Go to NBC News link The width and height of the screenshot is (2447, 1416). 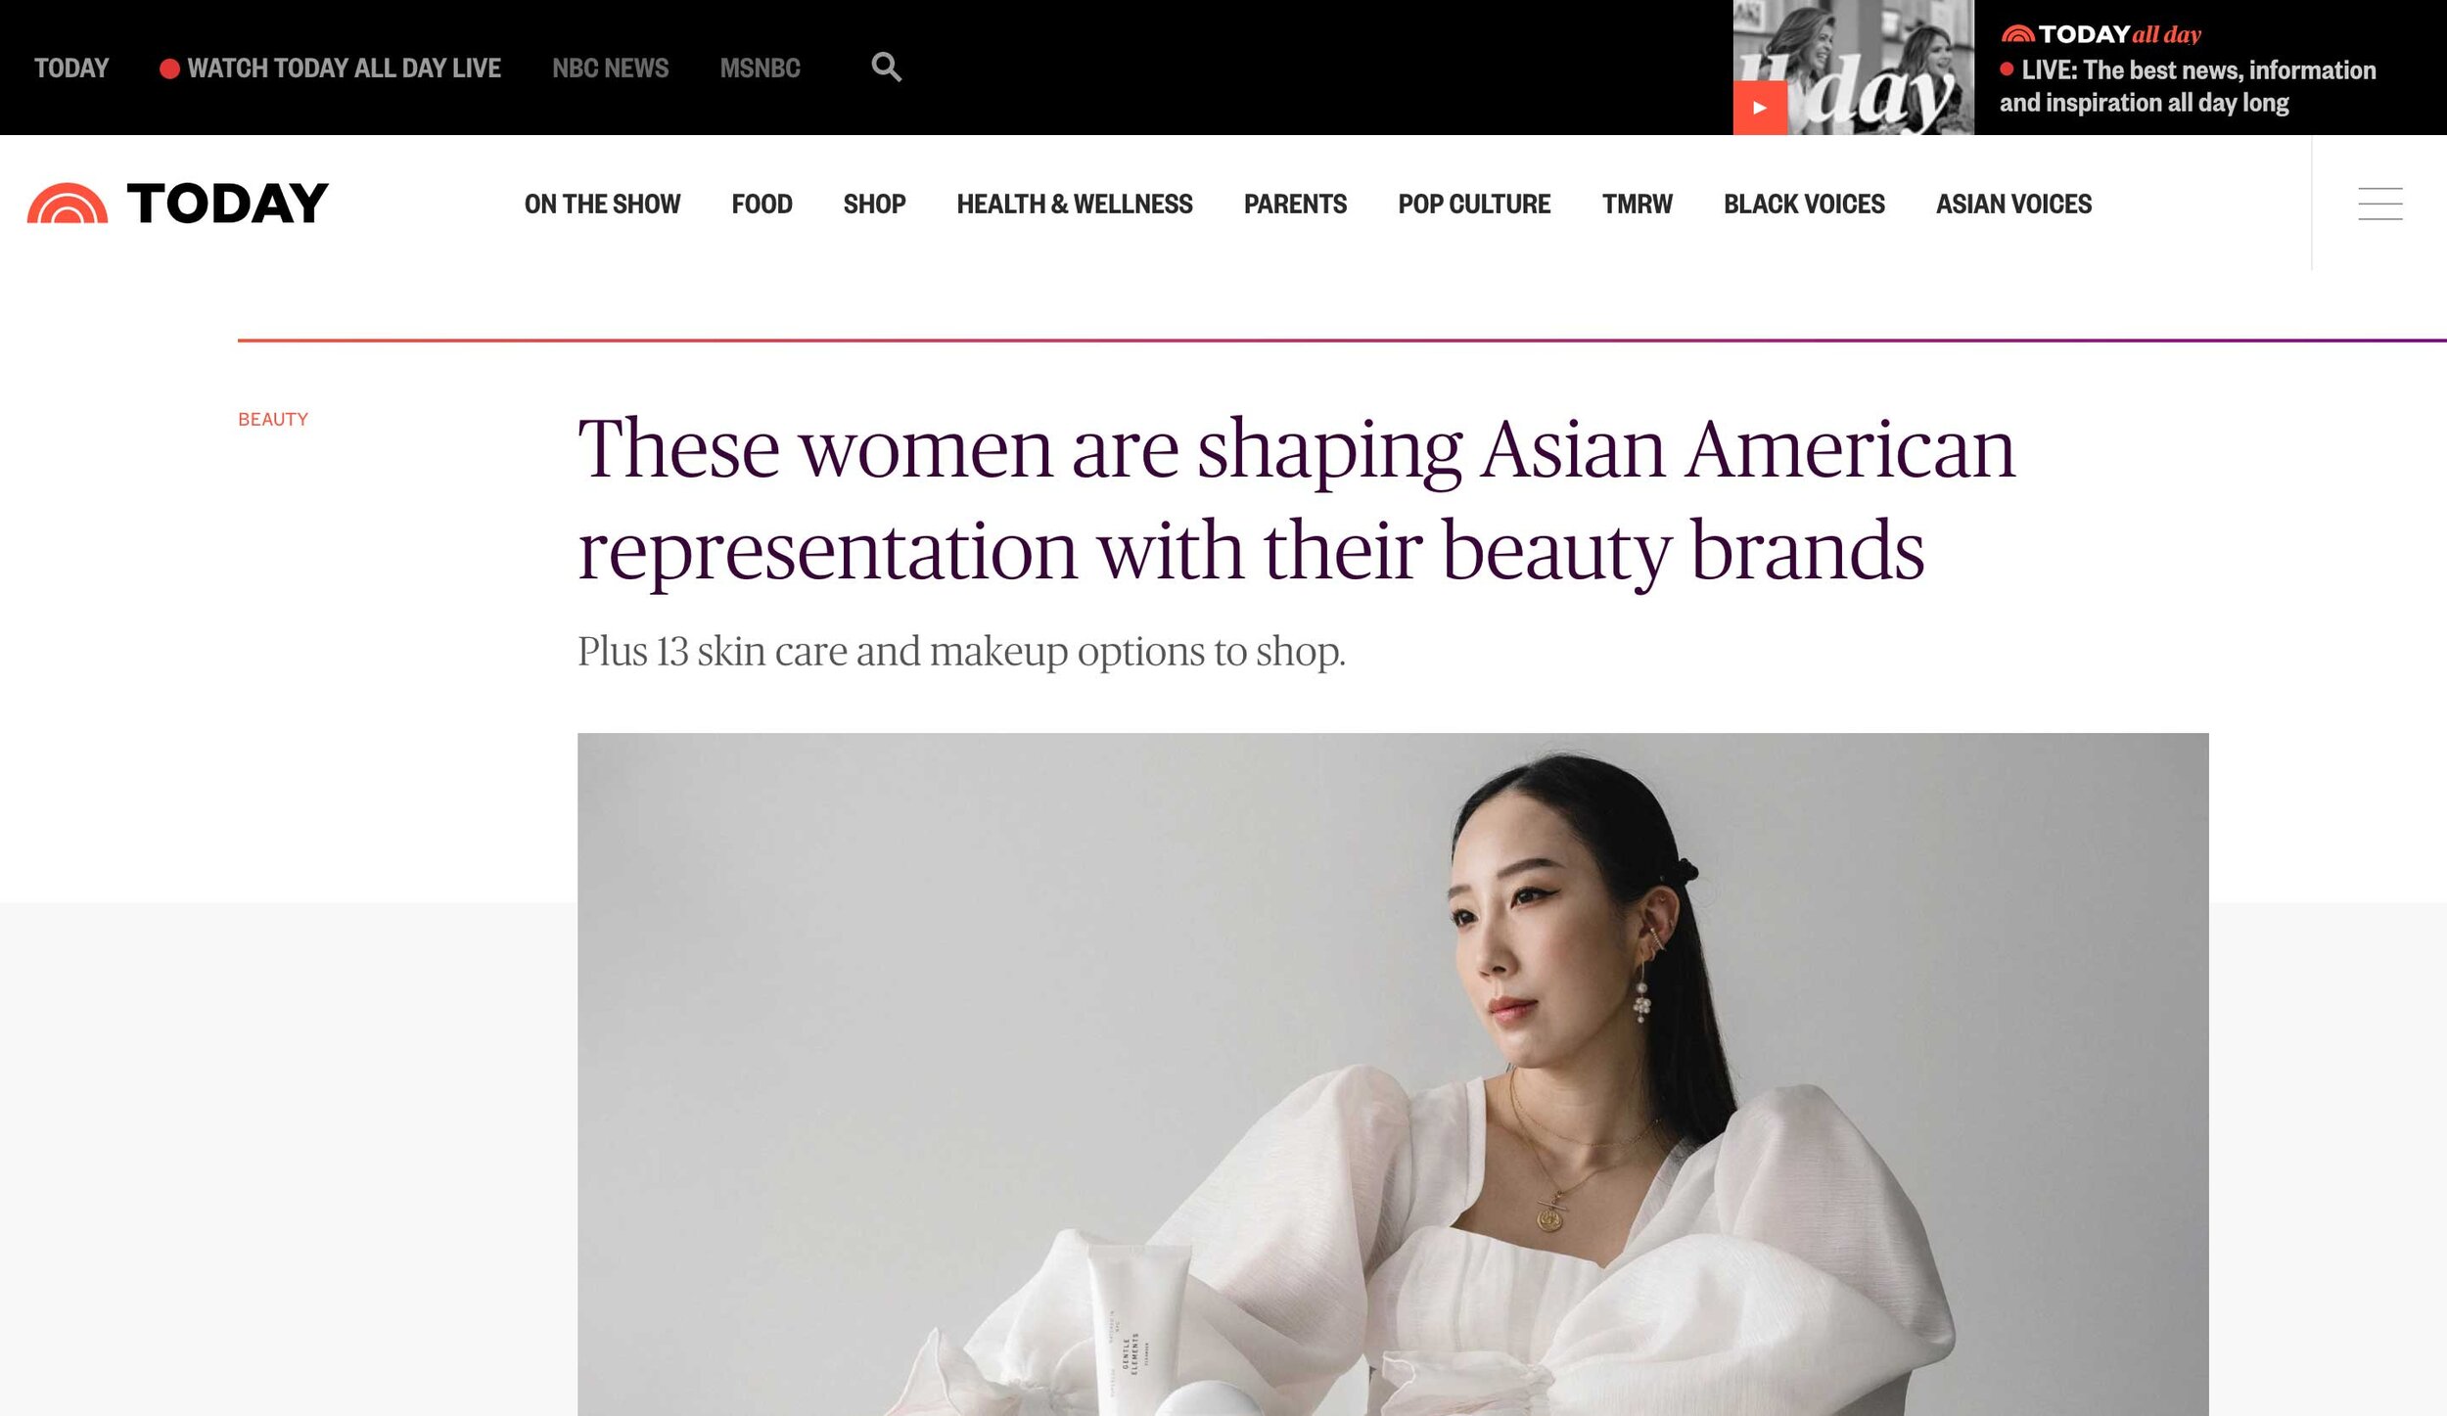(x=610, y=69)
